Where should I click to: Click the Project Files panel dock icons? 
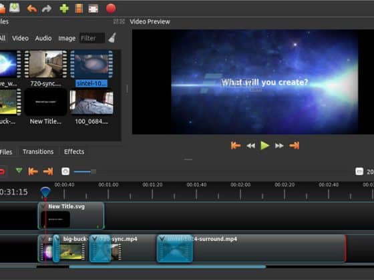[x=119, y=21]
